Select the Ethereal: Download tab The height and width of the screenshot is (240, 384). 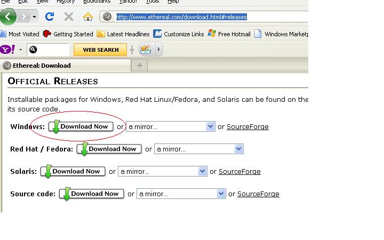(x=66, y=66)
